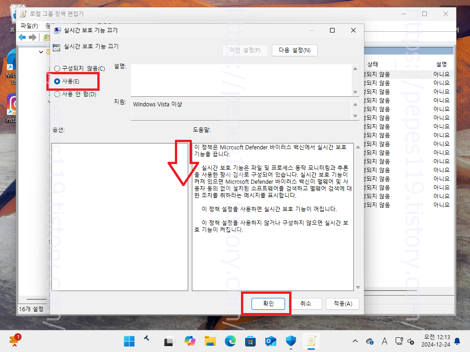Viewport: 470px width, 352px height.
Task: Open the 파일(F) menu in policy editor
Action: click(x=29, y=26)
